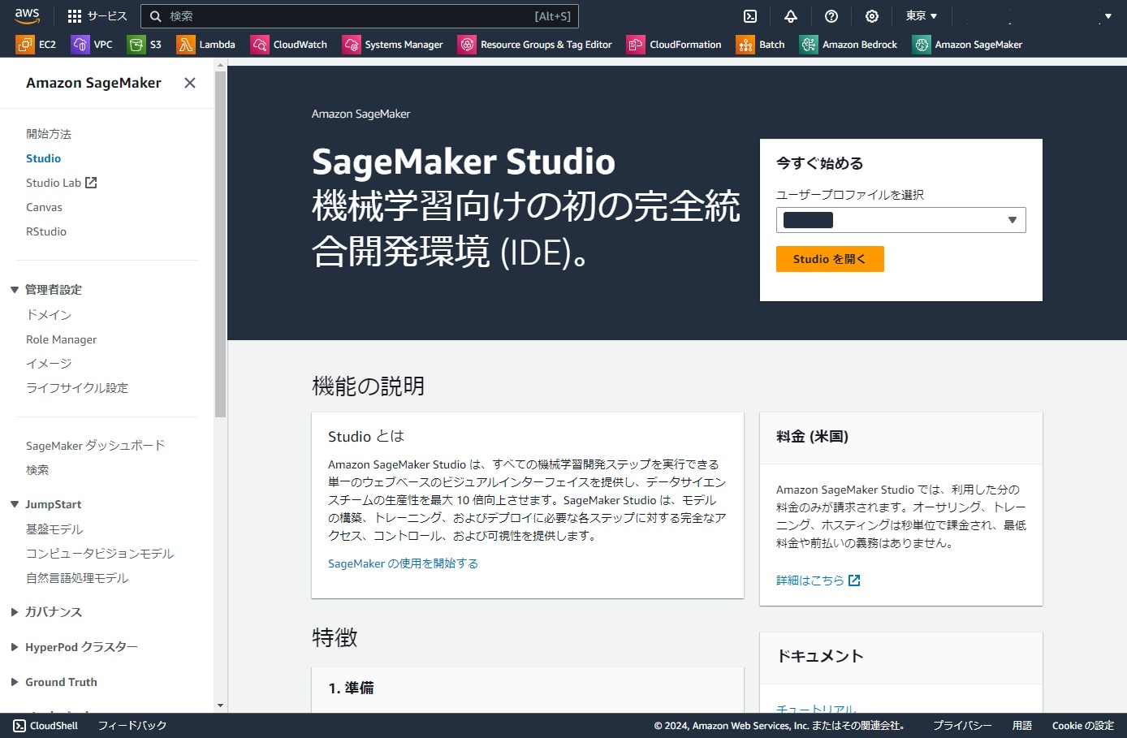This screenshot has height=738, width=1127.
Task: Select 開始方法 in the sidebar
Action: 49,134
